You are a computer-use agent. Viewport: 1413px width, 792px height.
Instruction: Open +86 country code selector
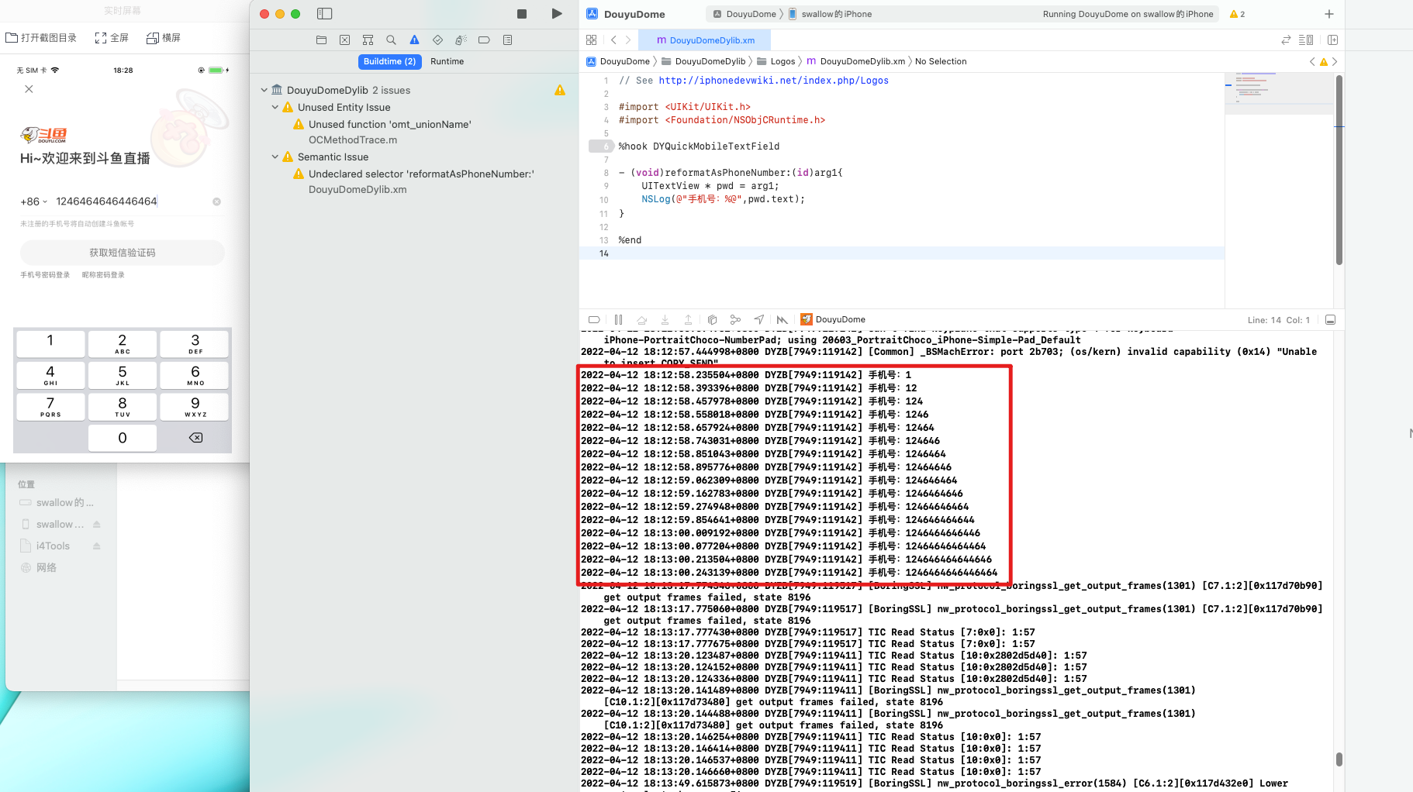click(33, 201)
